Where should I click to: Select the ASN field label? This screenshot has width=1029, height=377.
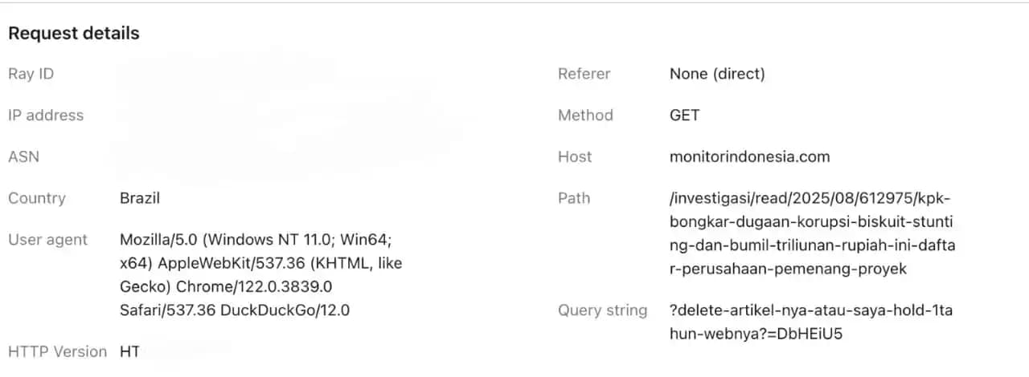point(24,156)
